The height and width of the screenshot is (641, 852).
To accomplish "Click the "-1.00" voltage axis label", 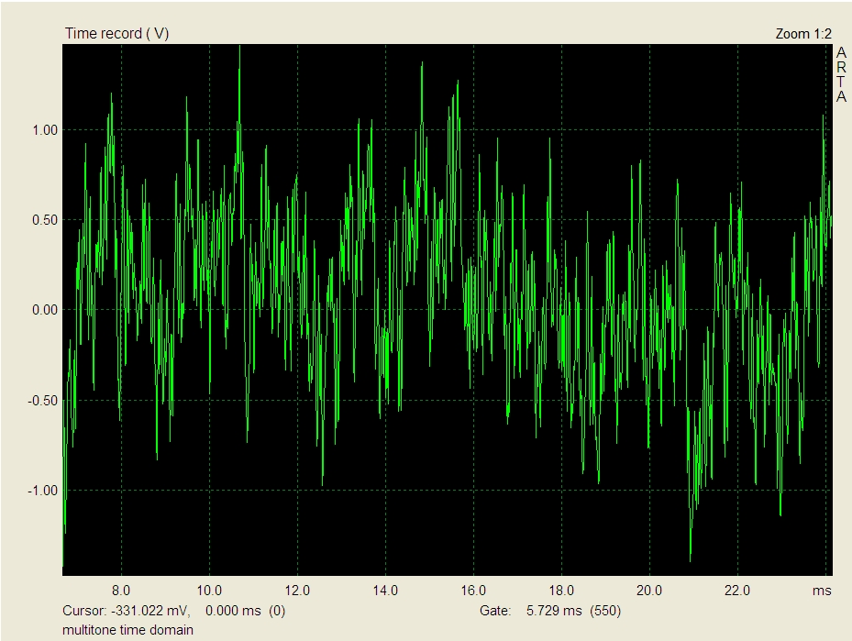I will point(42,491).
